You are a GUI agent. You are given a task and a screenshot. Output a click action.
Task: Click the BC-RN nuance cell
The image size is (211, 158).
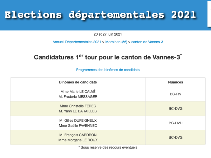[175, 94]
